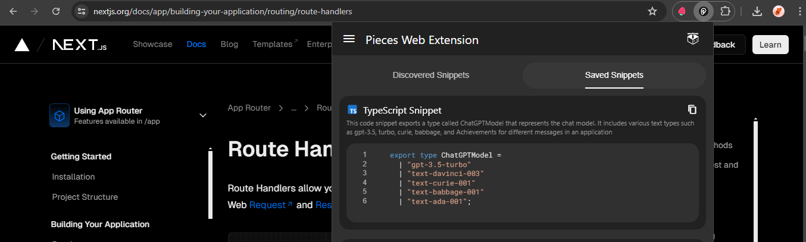The image size is (806, 242).
Task: Click export type ChatGPTModel code line
Action: (446, 155)
